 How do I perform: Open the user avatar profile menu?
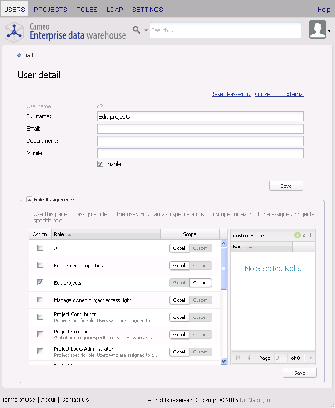[319, 30]
